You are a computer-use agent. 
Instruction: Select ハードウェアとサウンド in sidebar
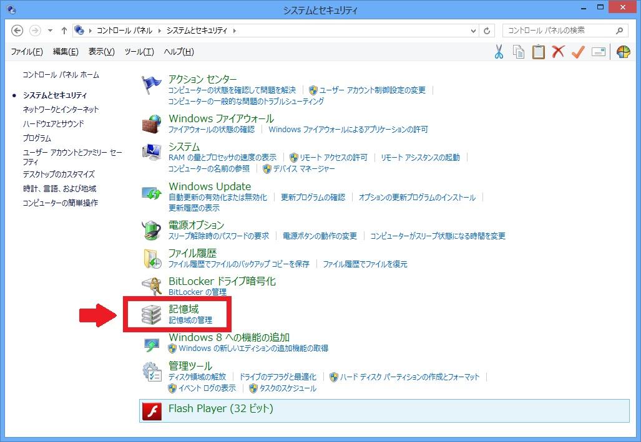click(54, 124)
